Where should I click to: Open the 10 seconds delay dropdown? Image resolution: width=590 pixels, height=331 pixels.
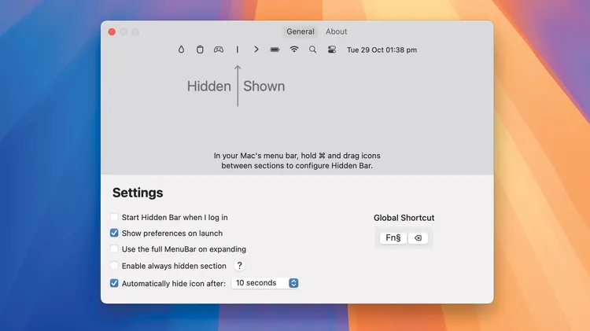[x=265, y=283]
